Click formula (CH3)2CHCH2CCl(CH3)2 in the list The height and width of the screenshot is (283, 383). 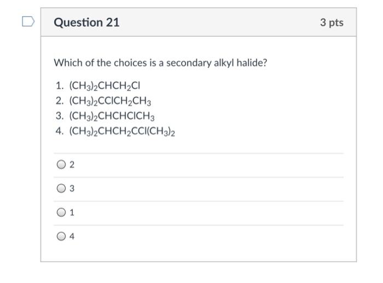[122, 131]
